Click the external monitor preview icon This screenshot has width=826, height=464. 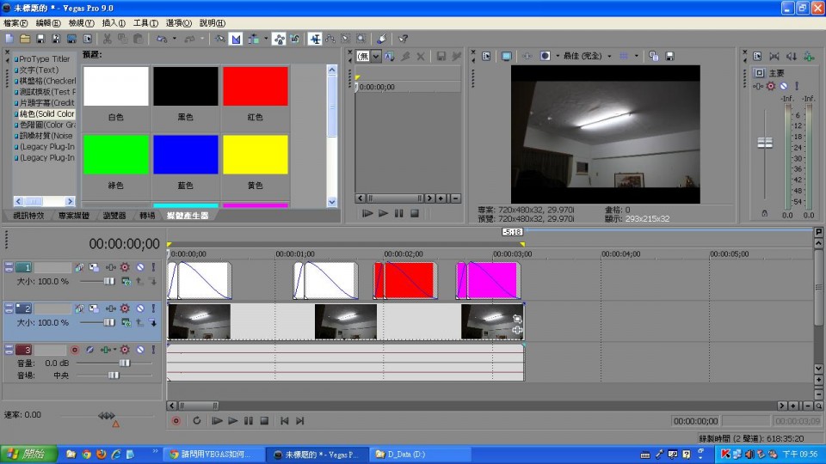coord(507,56)
